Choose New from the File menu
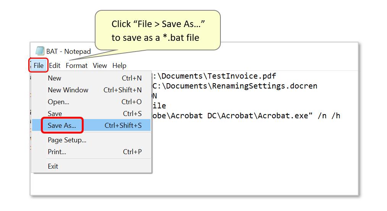The height and width of the screenshot is (211, 387). tap(55, 78)
